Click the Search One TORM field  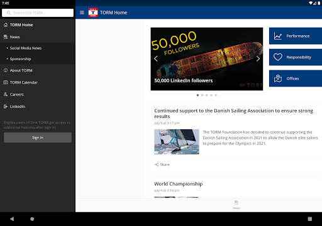click(38, 13)
